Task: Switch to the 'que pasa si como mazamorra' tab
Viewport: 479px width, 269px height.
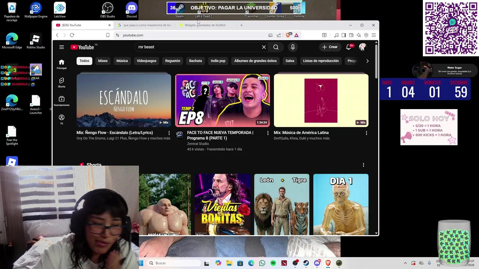Action: [x=144, y=25]
